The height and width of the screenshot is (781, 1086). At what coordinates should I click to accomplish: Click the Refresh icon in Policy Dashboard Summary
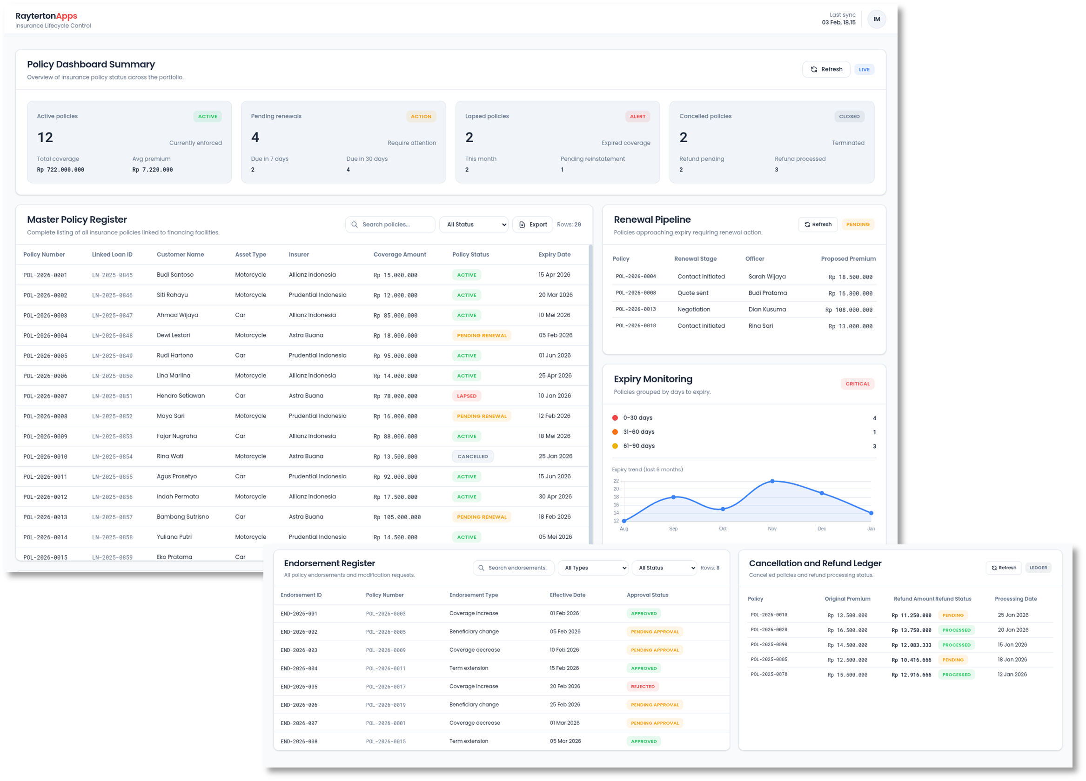814,69
